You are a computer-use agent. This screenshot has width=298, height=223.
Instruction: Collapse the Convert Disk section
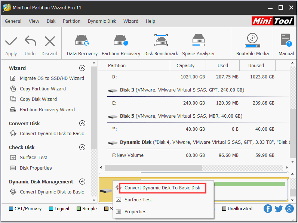[82, 123]
